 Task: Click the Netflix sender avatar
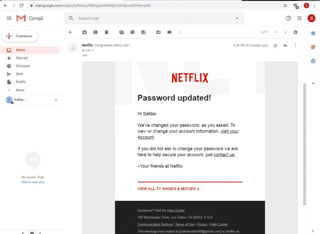click(73, 48)
